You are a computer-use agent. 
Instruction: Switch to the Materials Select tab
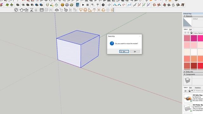pyautogui.click(x=186, y=29)
